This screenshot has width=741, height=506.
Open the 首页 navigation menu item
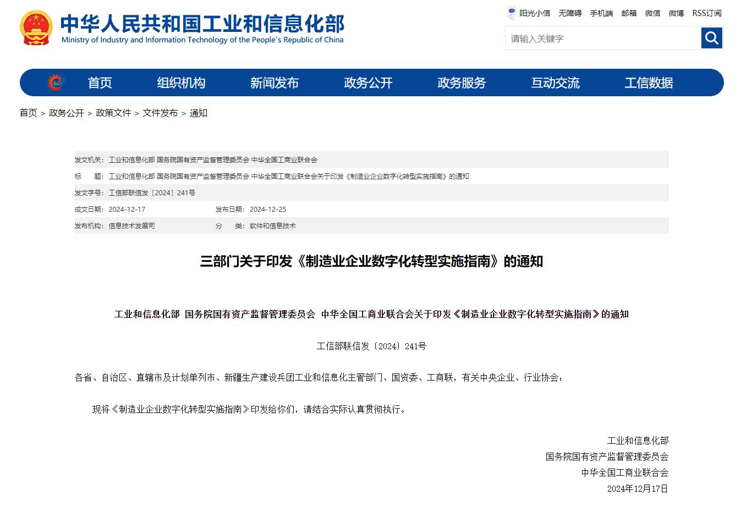[100, 82]
